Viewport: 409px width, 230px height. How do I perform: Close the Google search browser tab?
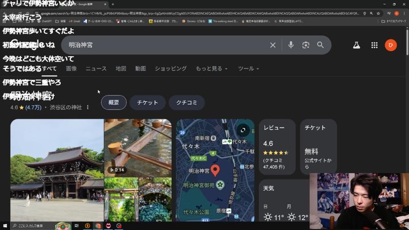coord(105,4)
